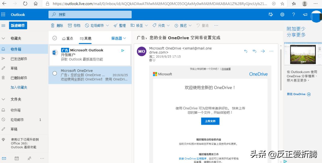
Task: Click the Forward arrow above the message
Action: [263, 51]
